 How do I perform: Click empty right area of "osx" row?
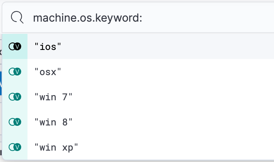(x=177, y=72)
